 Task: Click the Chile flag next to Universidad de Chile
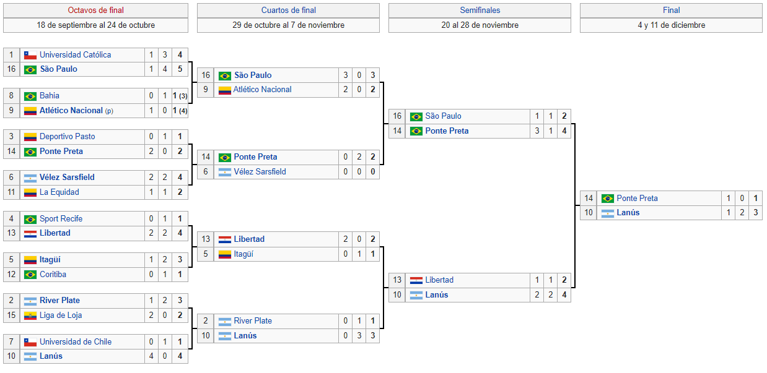(30, 342)
